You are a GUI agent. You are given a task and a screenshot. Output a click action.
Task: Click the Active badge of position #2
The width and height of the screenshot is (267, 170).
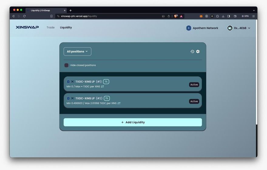point(194,101)
